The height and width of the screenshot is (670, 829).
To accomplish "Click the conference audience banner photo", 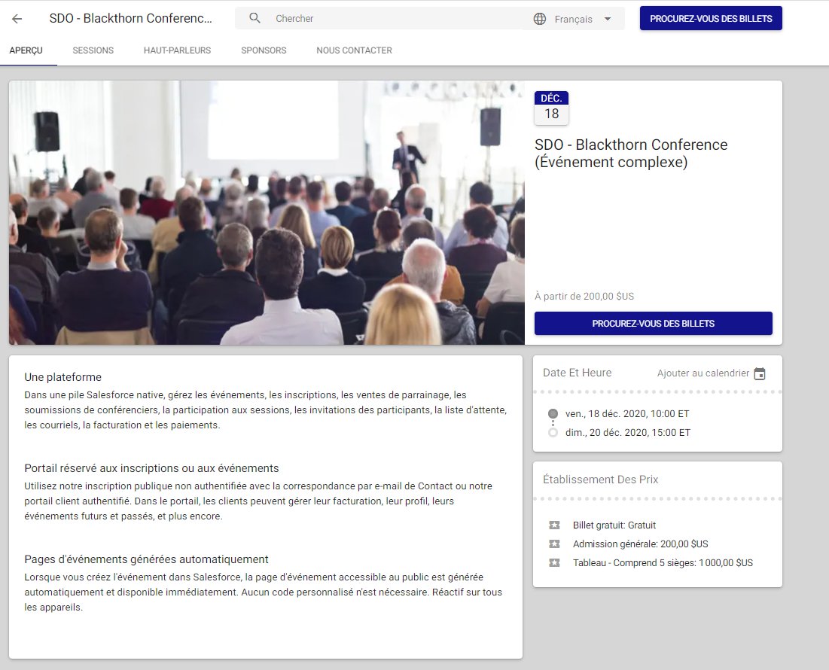I will coord(267,212).
